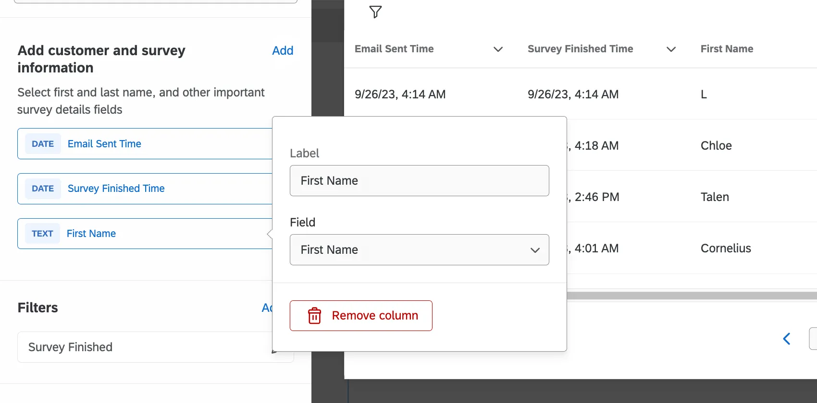817x403 pixels.
Task: Click the horizontal table scrollbar
Action: [691, 296]
